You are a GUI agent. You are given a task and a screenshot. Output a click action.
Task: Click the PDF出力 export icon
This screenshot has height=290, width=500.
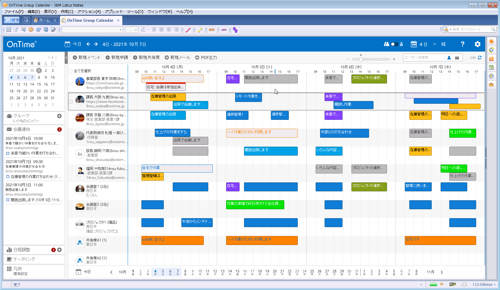point(197,58)
